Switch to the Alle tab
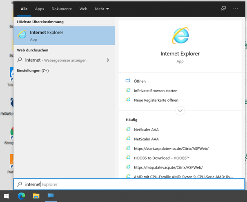Screen dimensions: 247x202 (x=24, y=9)
